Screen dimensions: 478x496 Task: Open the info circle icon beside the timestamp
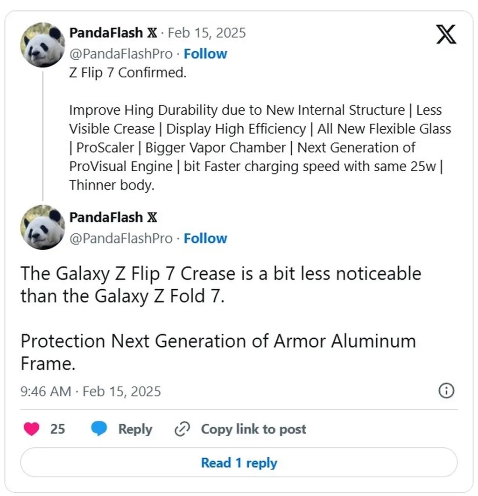coord(446,391)
